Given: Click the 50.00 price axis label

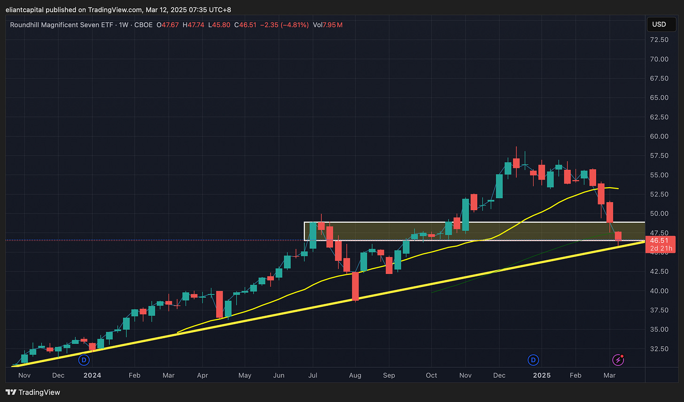Looking at the screenshot, I should click(x=659, y=213).
